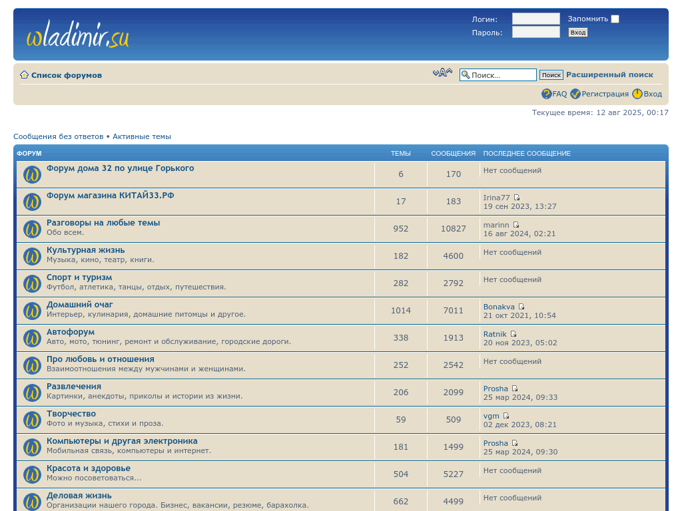Click the Вход power icon in navbar
682x511 pixels.
point(637,94)
